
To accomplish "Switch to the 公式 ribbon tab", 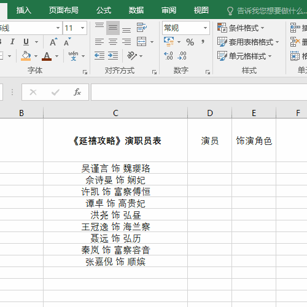I will click(104, 10).
